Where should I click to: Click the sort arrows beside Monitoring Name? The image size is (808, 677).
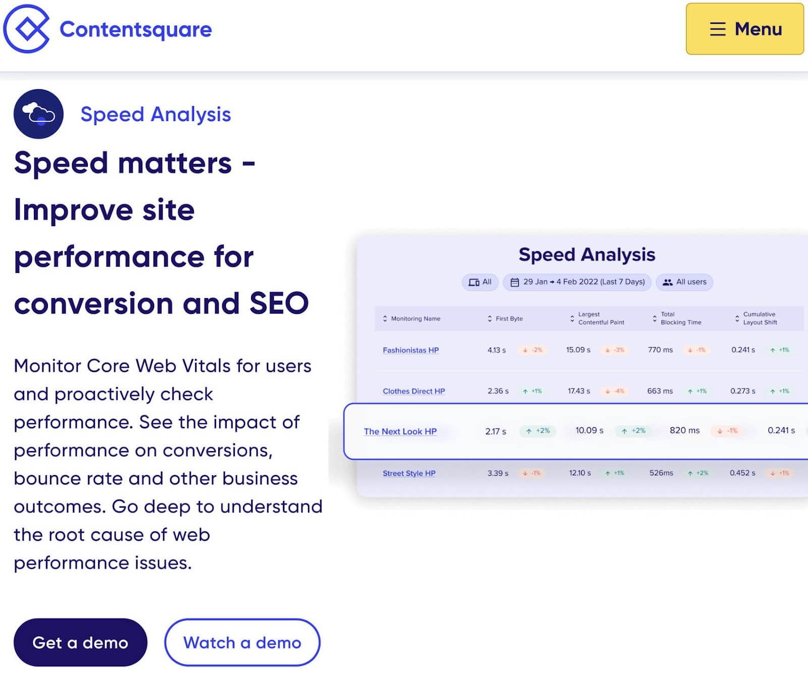384,318
